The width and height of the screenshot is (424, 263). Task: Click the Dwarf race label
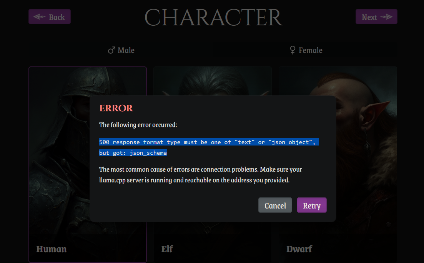299,249
